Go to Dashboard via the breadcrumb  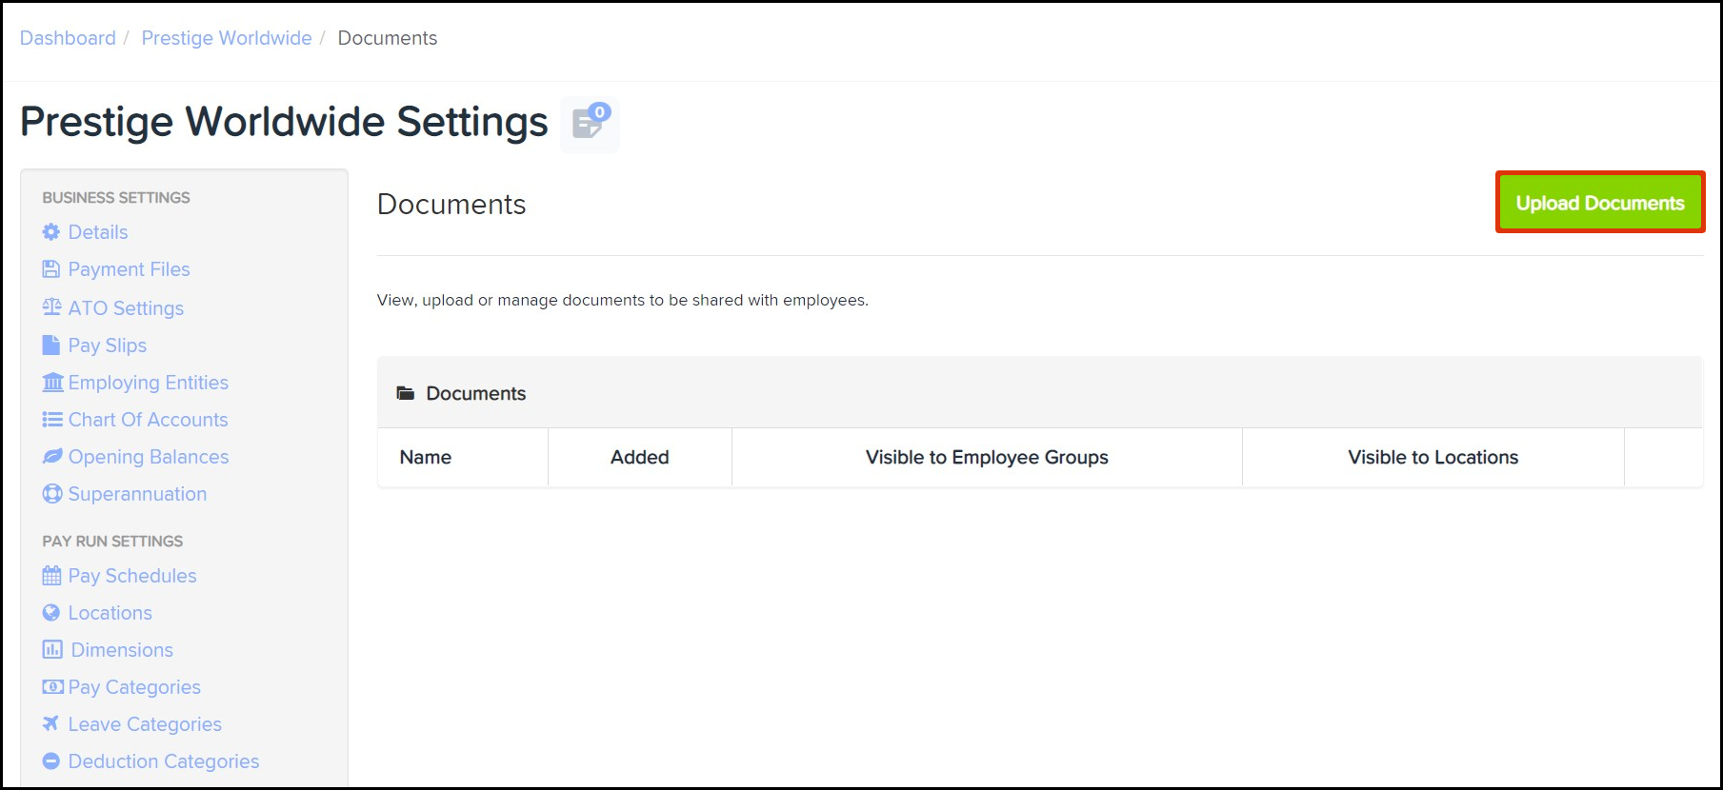pos(68,38)
